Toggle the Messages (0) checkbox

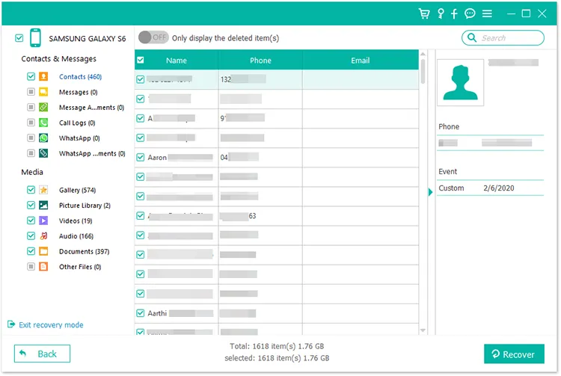[31, 92]
